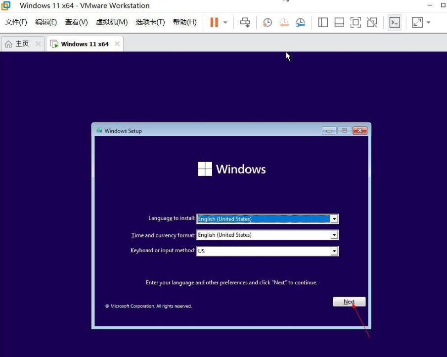The height and width of the screenshot is (357, 447).
Task: Open the Time and currency format dropdown
Action: 334,235
